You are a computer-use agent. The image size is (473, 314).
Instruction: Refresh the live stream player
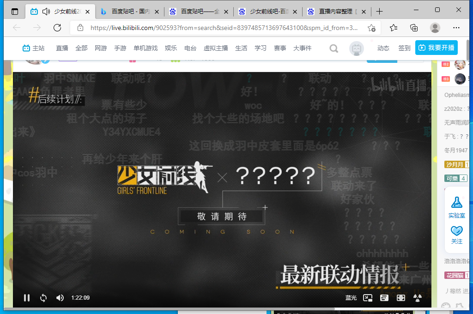click(43, 298)
